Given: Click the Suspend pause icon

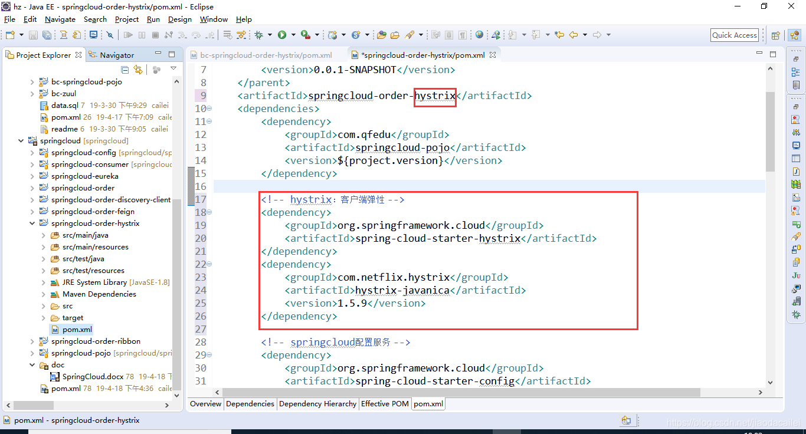Looking at the screenshot, I should 142,35.
